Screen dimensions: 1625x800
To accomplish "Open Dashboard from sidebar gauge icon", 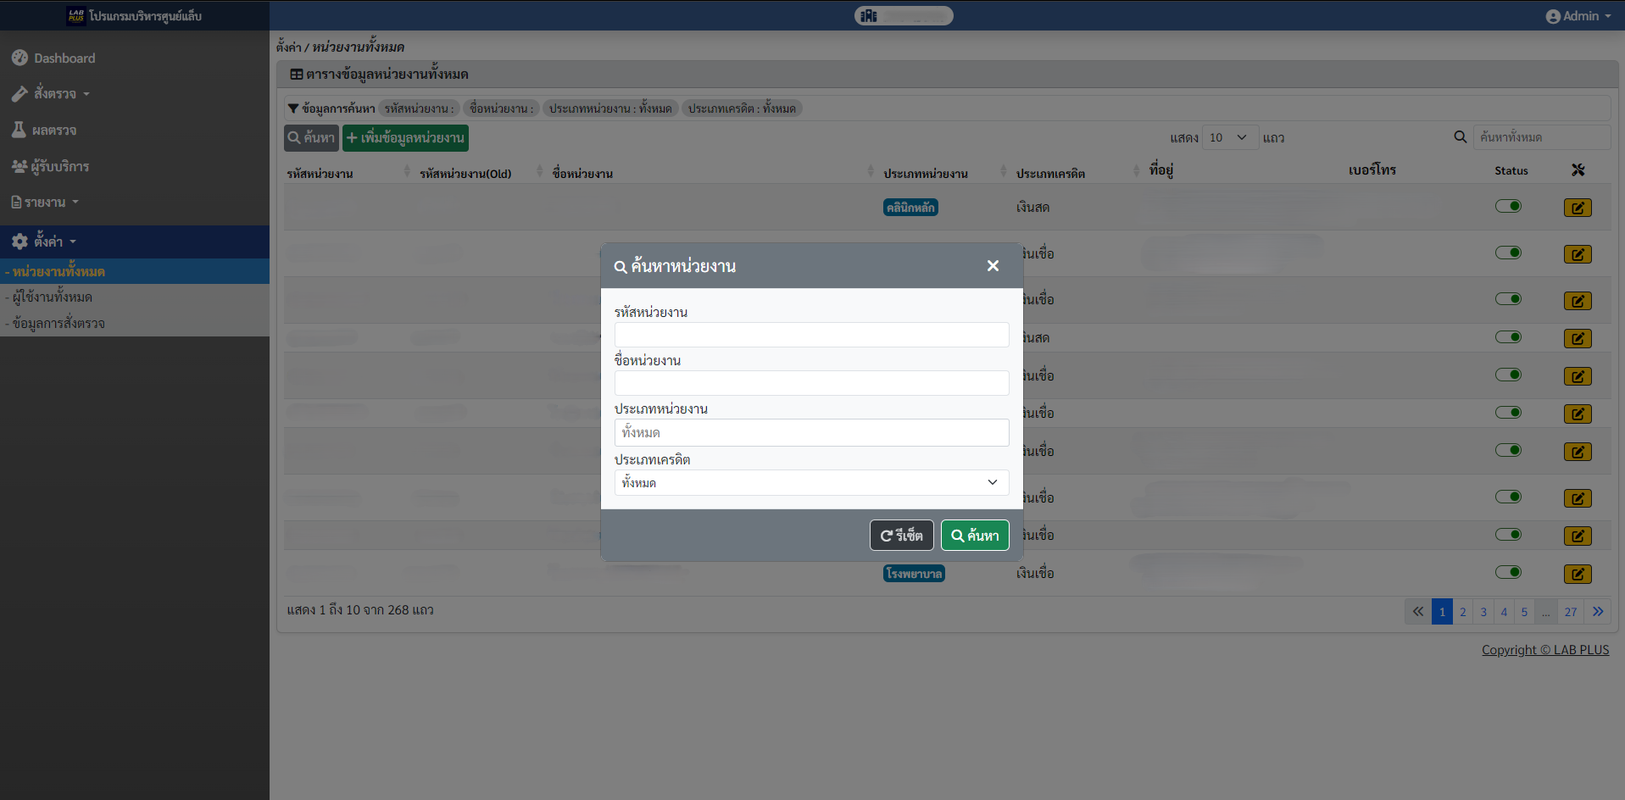I will point(20,58).
